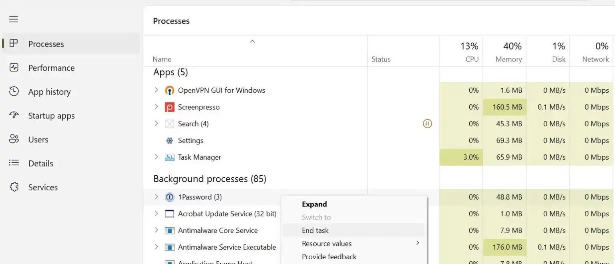The image size is (615, 264).
Task: Select Expand in the context menu
Action: coord(314,204)
